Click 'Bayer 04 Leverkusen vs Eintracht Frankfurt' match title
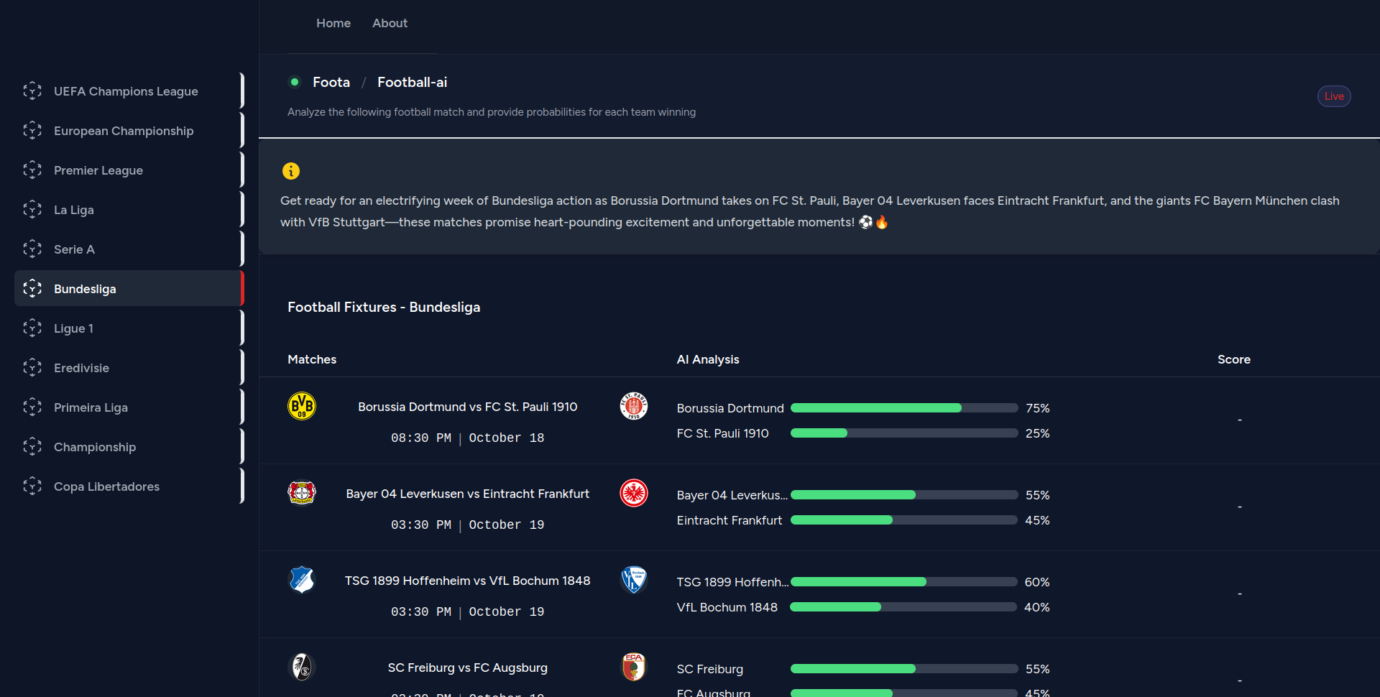This screenshot has width=1380, height=697. click(467, 494)
